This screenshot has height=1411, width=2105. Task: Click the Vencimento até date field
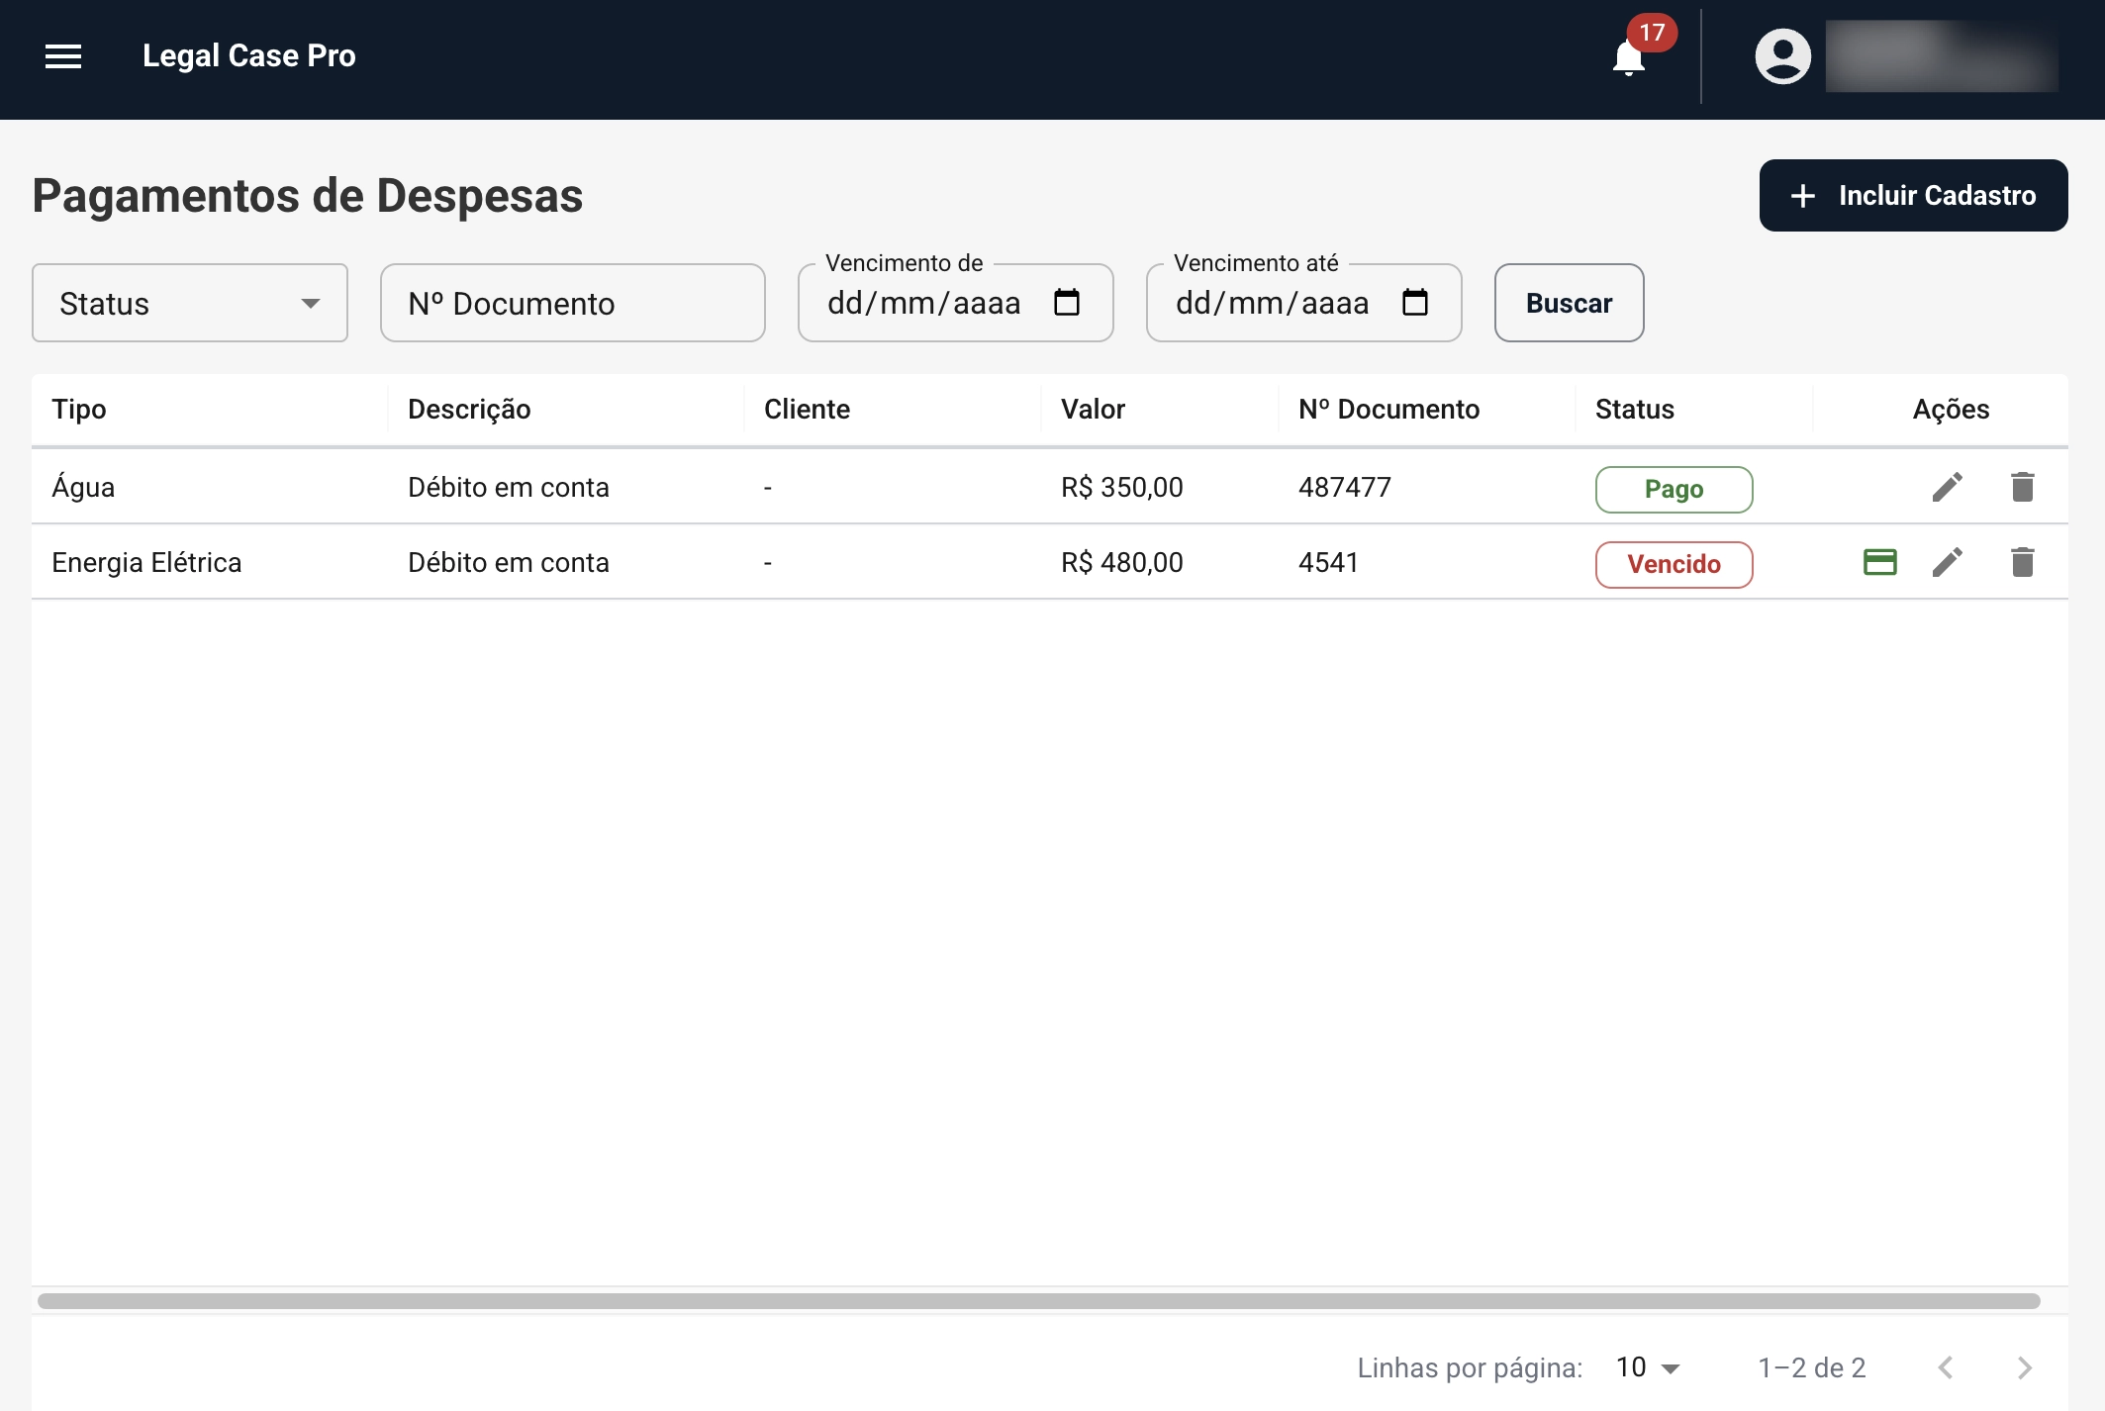1303,303
